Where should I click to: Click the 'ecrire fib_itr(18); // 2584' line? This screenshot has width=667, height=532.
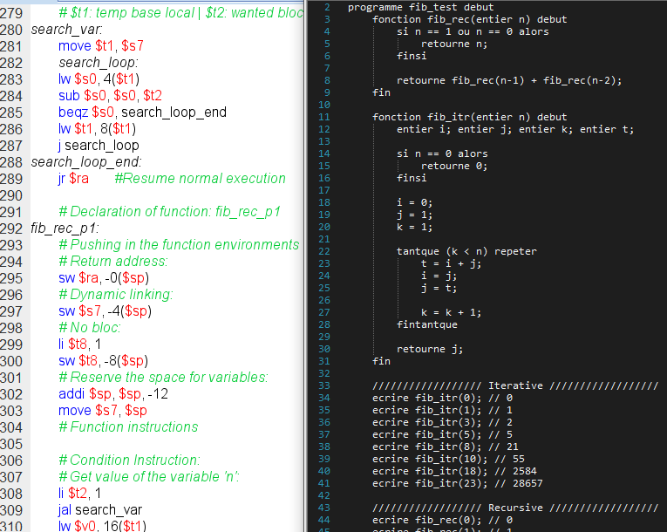[x=454, y=472]
